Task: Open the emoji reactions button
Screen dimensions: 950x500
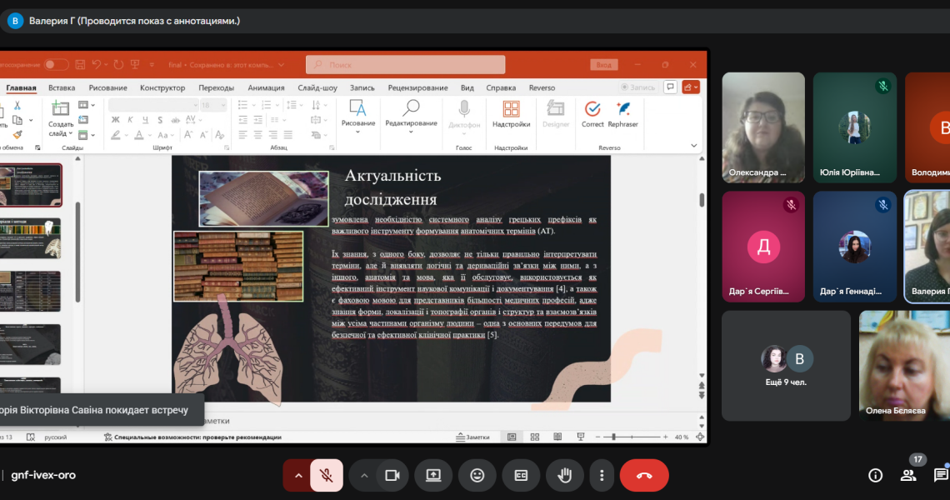Action: [x=477, y=475]
